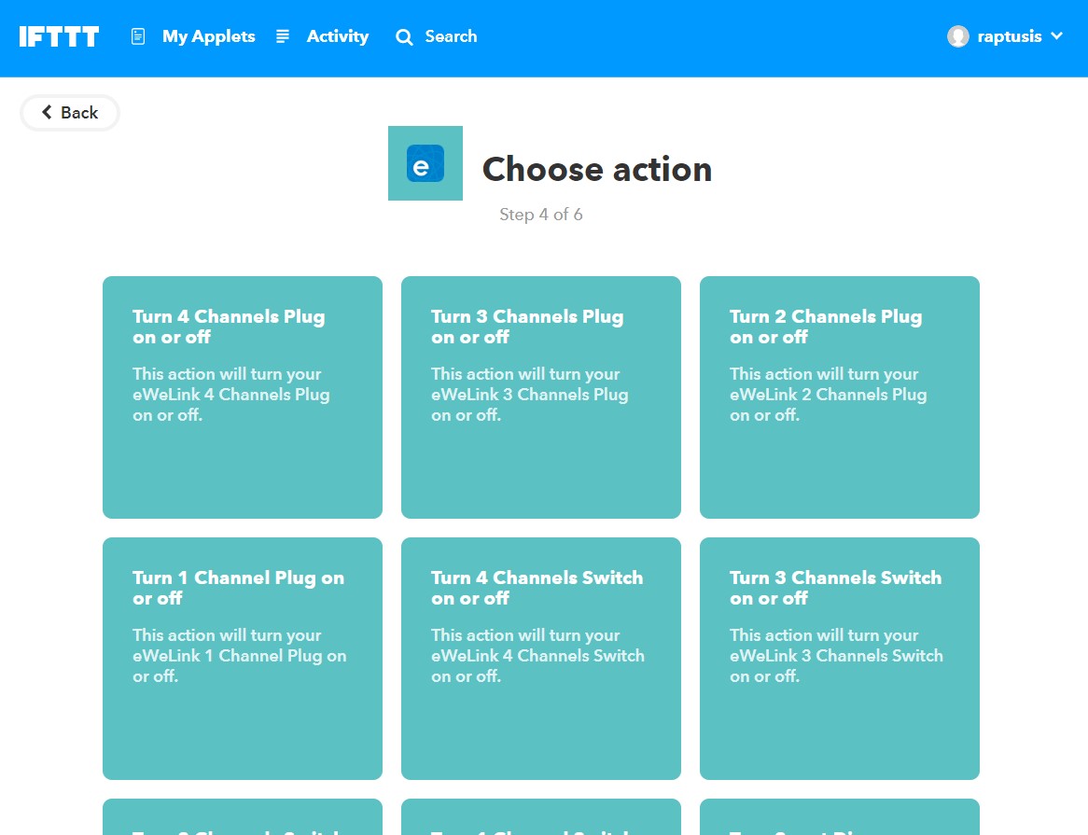1088x835 pixels.
Task: Go back using the Back button
Action: 70,112
